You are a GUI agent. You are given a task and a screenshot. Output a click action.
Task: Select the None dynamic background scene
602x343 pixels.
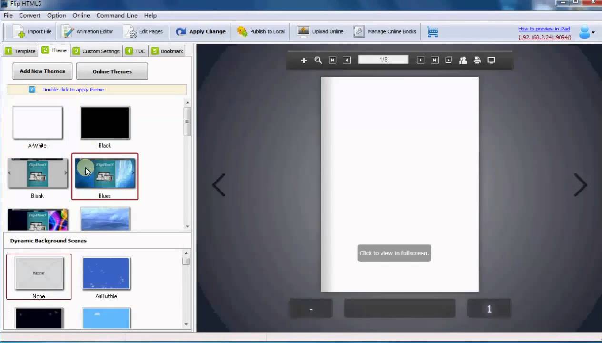click(x=39, y=273)
